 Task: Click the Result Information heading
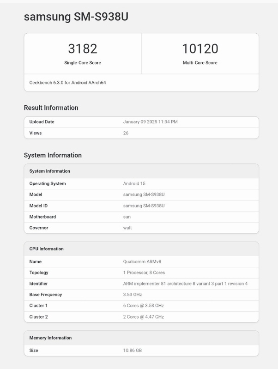(x=51, y=108)
